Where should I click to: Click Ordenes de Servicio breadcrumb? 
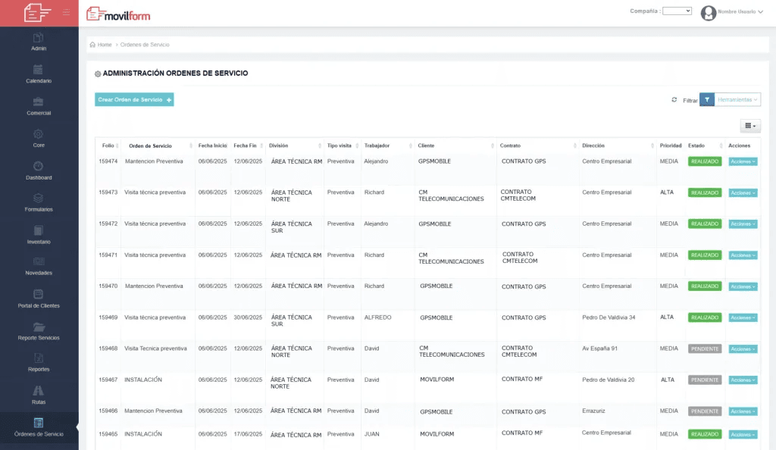point(145,45)
